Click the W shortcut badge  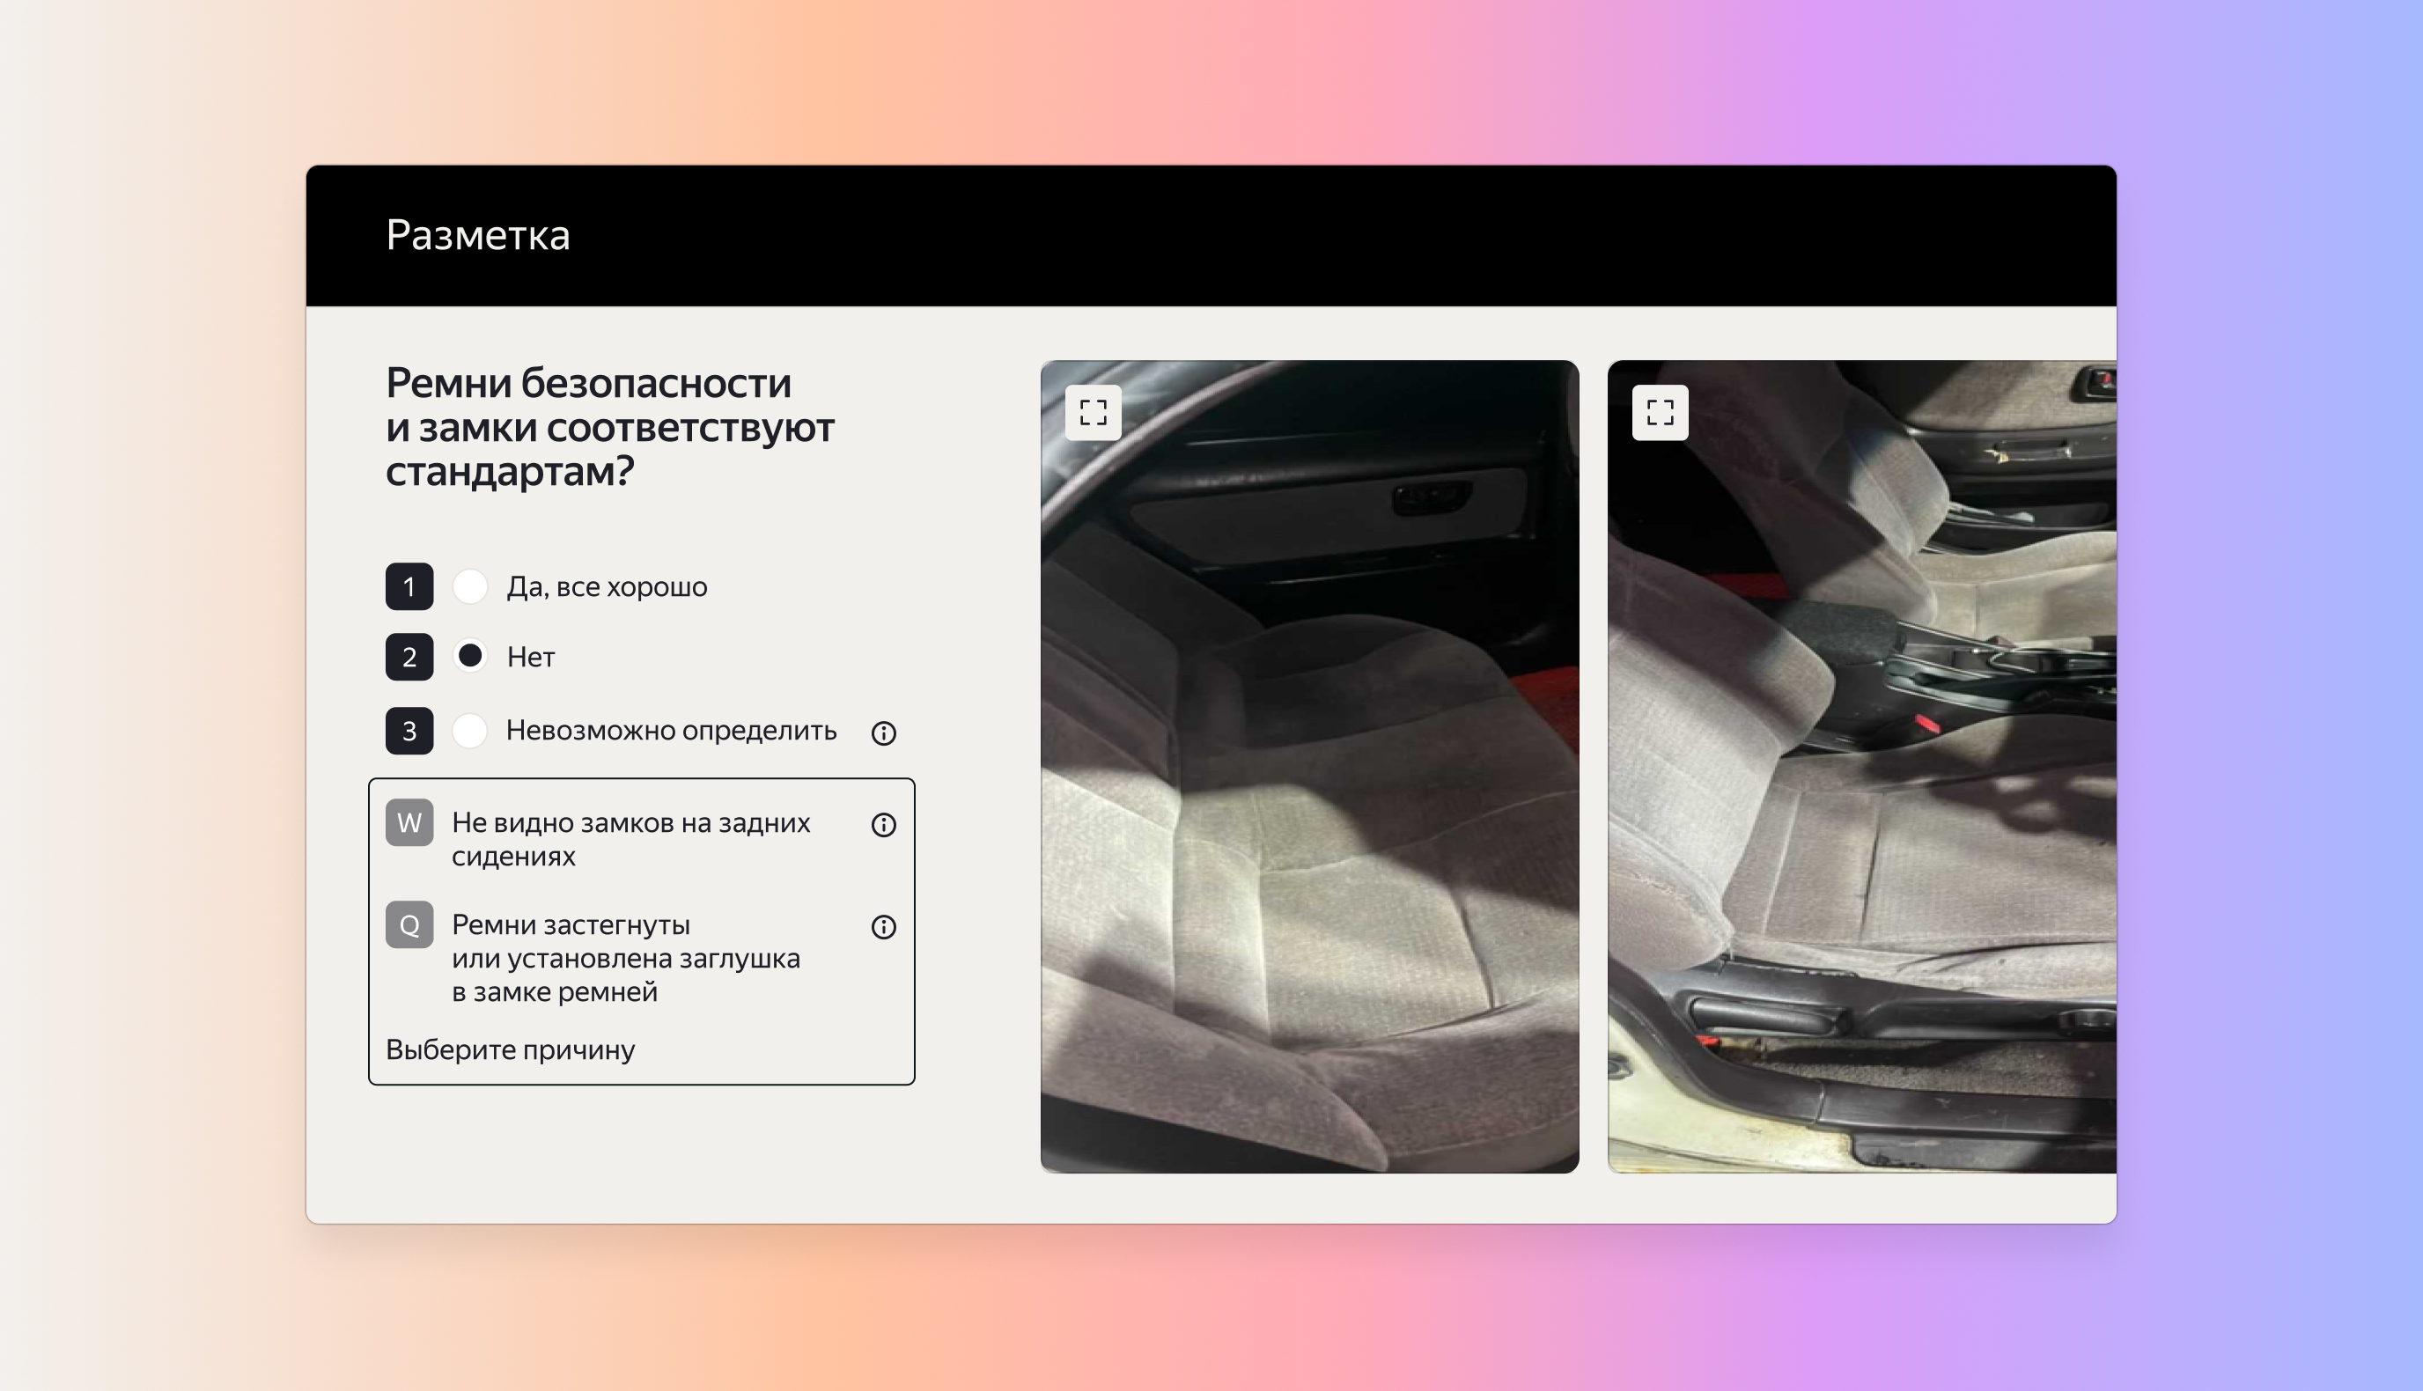(x=409, y=822)
